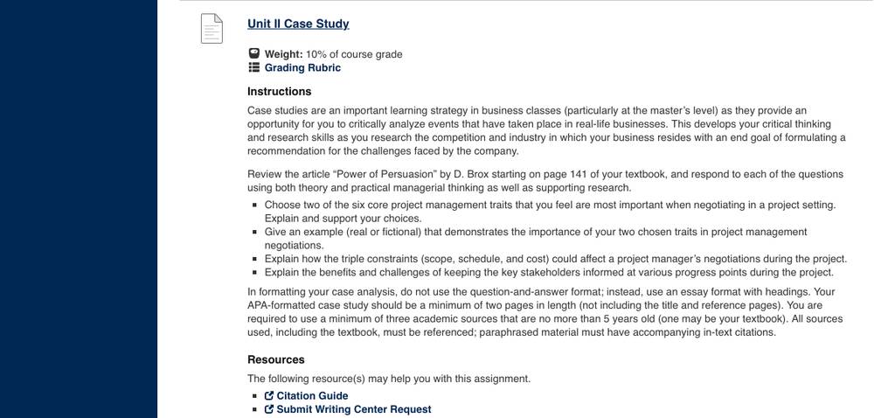Click the paragraph mentioning 'Power of Persuasion'
Image resolution: width=895 pixels, height=418 pixels.
pyautogui.click(x=545, y=181)
